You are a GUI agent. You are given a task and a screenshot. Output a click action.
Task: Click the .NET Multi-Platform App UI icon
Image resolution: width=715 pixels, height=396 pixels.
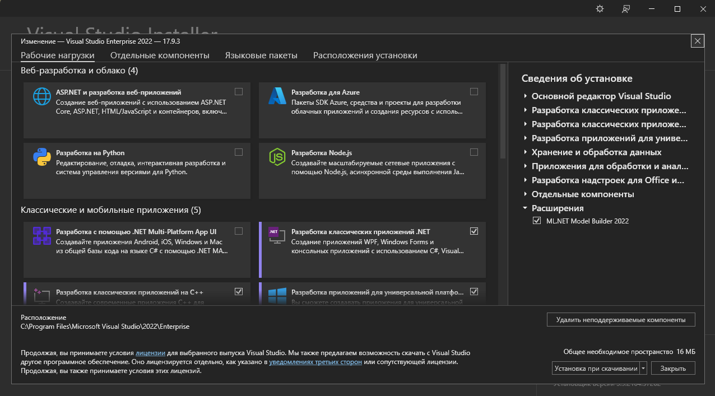tap(41, 236)
